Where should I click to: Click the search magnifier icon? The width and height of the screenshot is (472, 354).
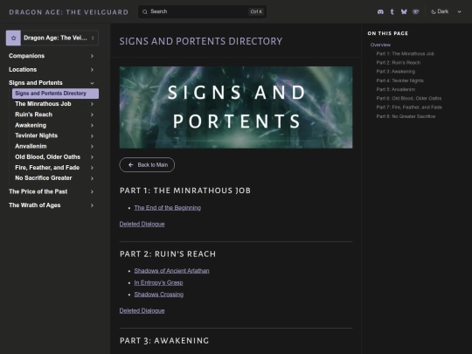(145, 11)
